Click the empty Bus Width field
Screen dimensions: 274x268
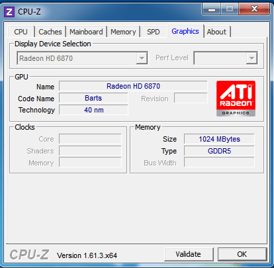(x=219, y=163)
